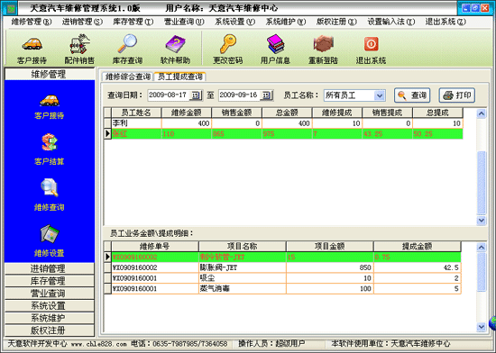This screenshot has height=353, width=496.
Task: Click up arrow of detail table scrollbar
Action: tap(482, 248)
